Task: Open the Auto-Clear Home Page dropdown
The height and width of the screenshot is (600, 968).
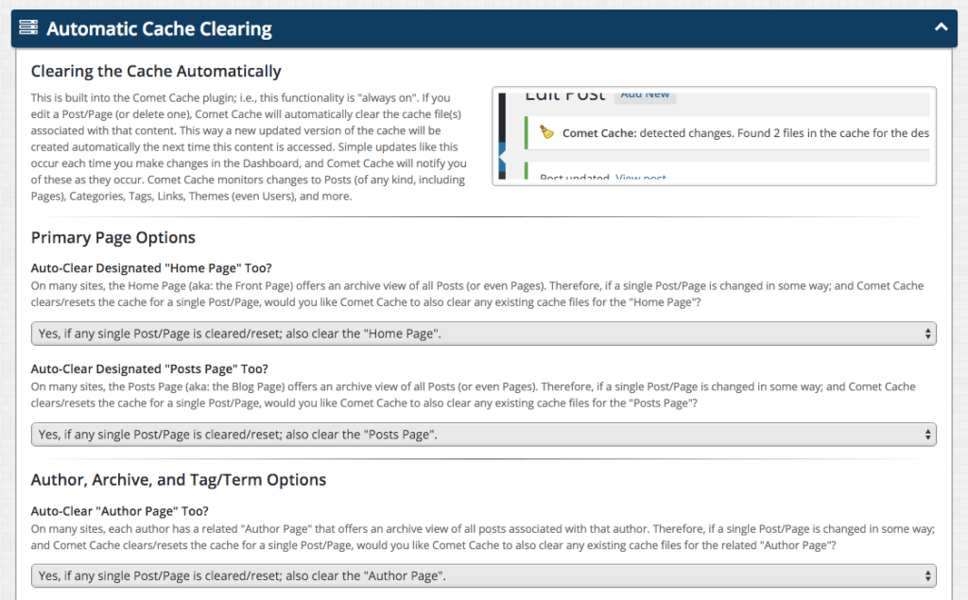Action: [484, 333]
